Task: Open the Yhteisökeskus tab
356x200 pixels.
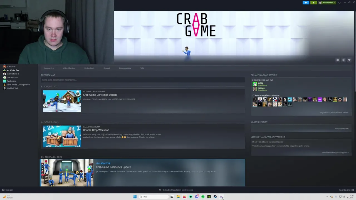Action: pos(69,68)
